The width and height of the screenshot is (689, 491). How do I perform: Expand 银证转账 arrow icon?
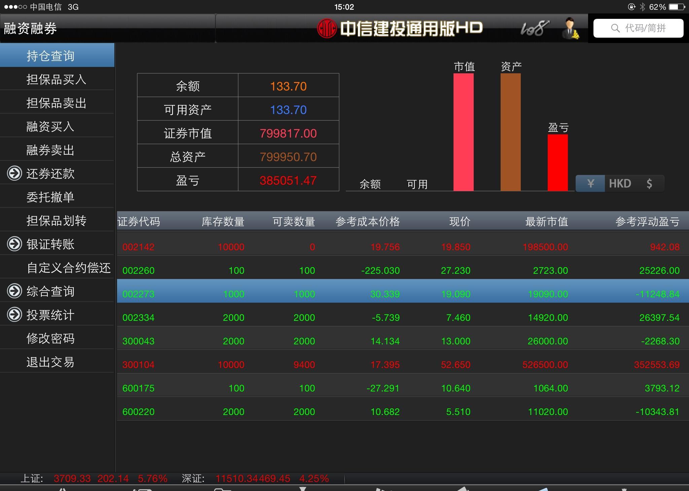[14, 244]
